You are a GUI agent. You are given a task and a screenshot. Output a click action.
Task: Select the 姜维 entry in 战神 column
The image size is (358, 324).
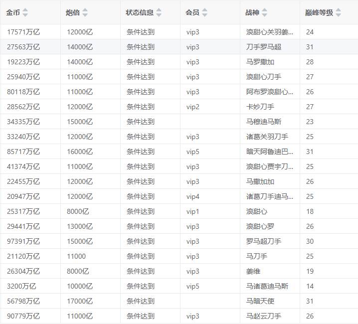(x=253, y=271)
